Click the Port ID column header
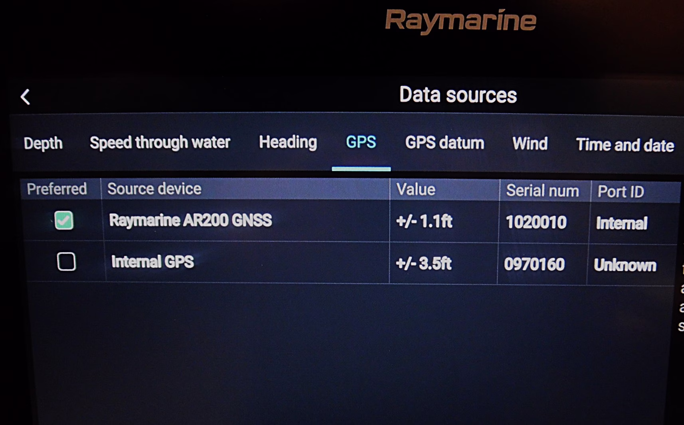 (x=636, y=192)
